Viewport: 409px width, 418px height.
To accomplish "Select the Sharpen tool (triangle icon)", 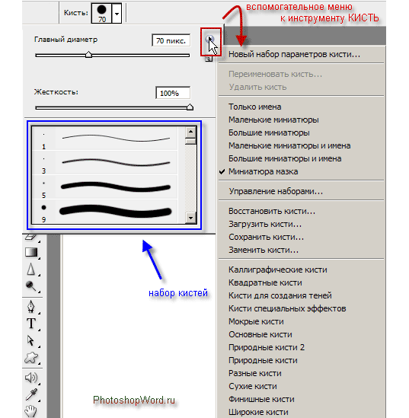I will point(31,269).
